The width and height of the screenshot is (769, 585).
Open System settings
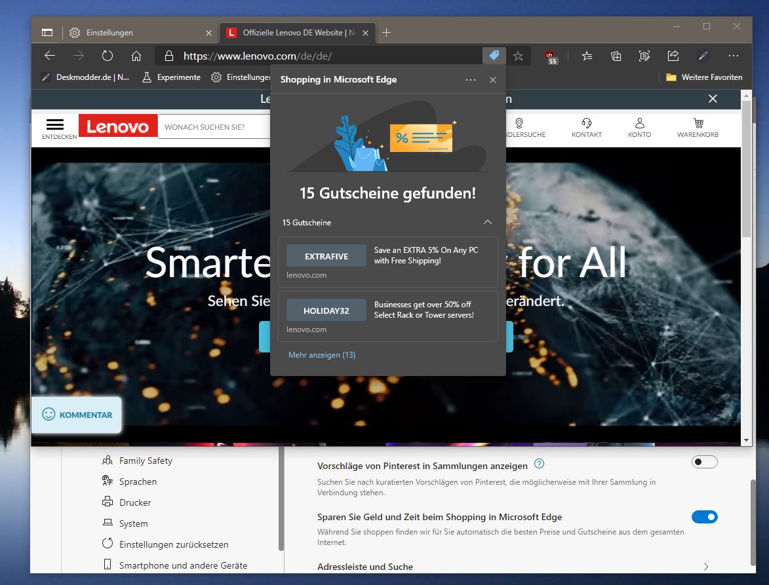[x=125, y=523]
